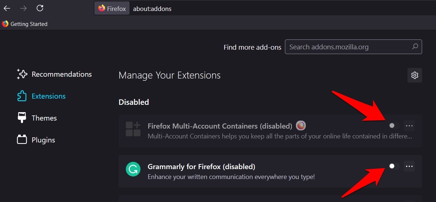Click the search magnifier icon
The height and width of the screenshot is (202, 436).
pyautogui.click(x=415, y=47)
